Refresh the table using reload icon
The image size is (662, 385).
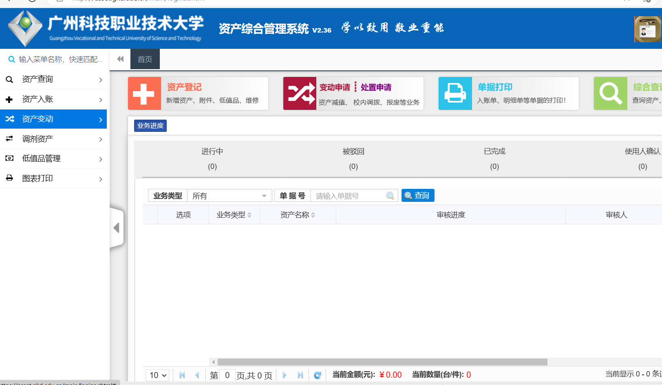click(318, 375)
